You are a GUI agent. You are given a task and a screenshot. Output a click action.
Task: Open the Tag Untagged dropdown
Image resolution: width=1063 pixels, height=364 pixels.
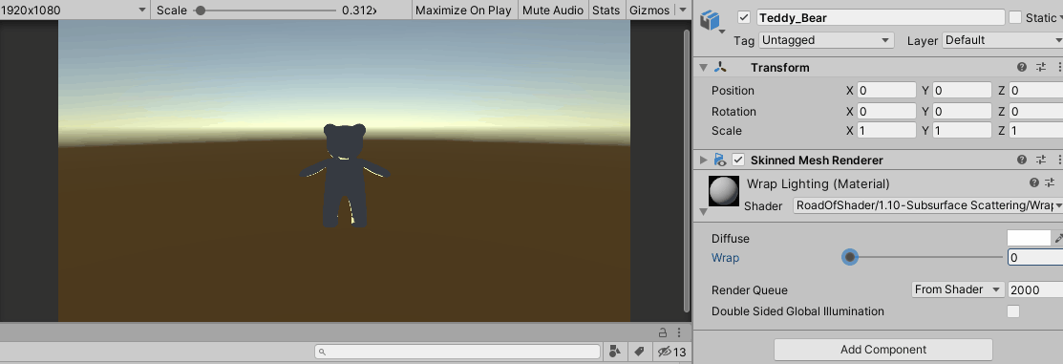pos(826,40)
